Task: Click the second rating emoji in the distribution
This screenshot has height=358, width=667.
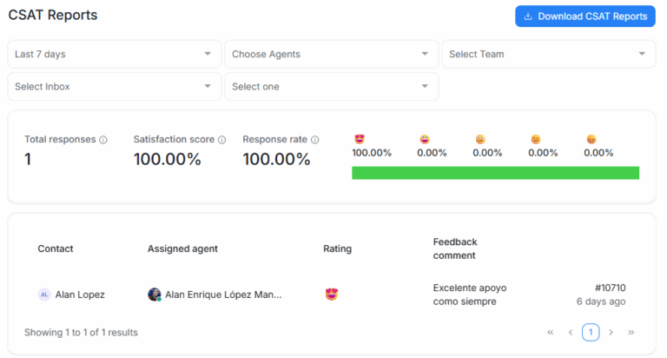Action: pyautogui.click(x=425, y=139)
